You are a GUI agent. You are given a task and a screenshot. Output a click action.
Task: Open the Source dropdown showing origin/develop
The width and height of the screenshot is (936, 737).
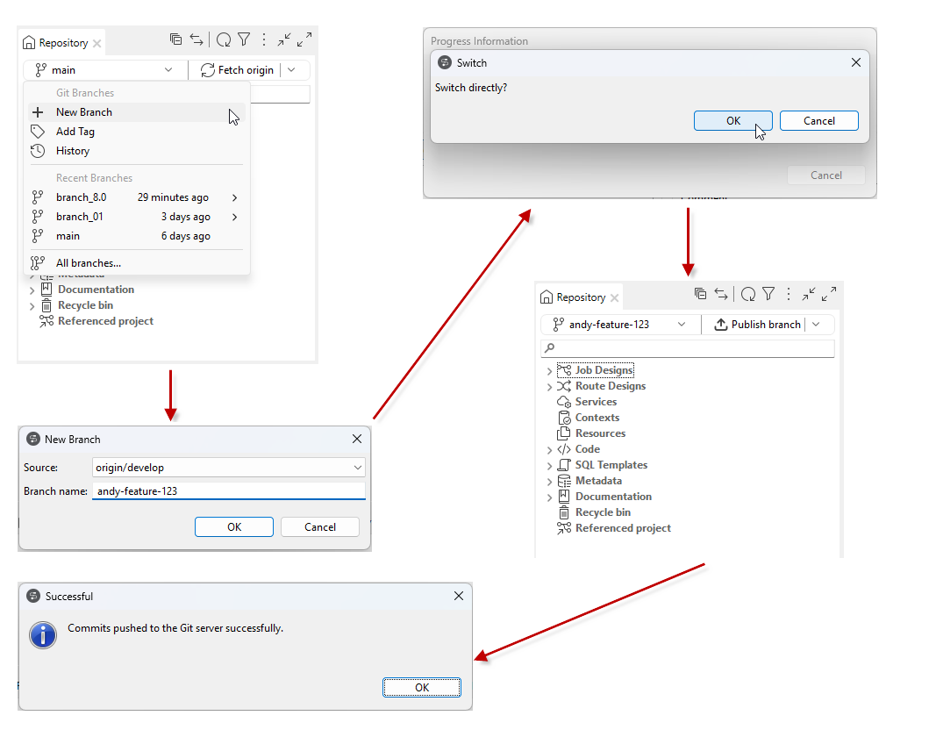[228, 468]
